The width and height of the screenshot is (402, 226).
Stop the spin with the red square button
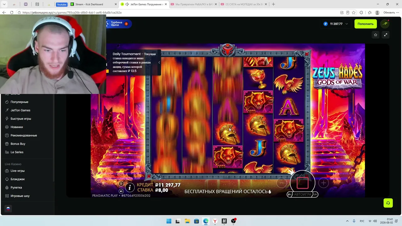pos(302,183)
